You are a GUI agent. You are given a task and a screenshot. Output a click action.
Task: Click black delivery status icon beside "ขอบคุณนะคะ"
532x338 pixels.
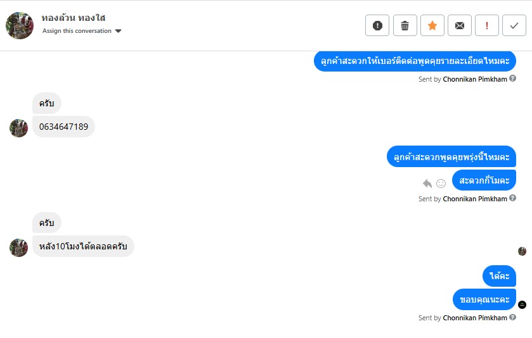click(x=522, y=304)
